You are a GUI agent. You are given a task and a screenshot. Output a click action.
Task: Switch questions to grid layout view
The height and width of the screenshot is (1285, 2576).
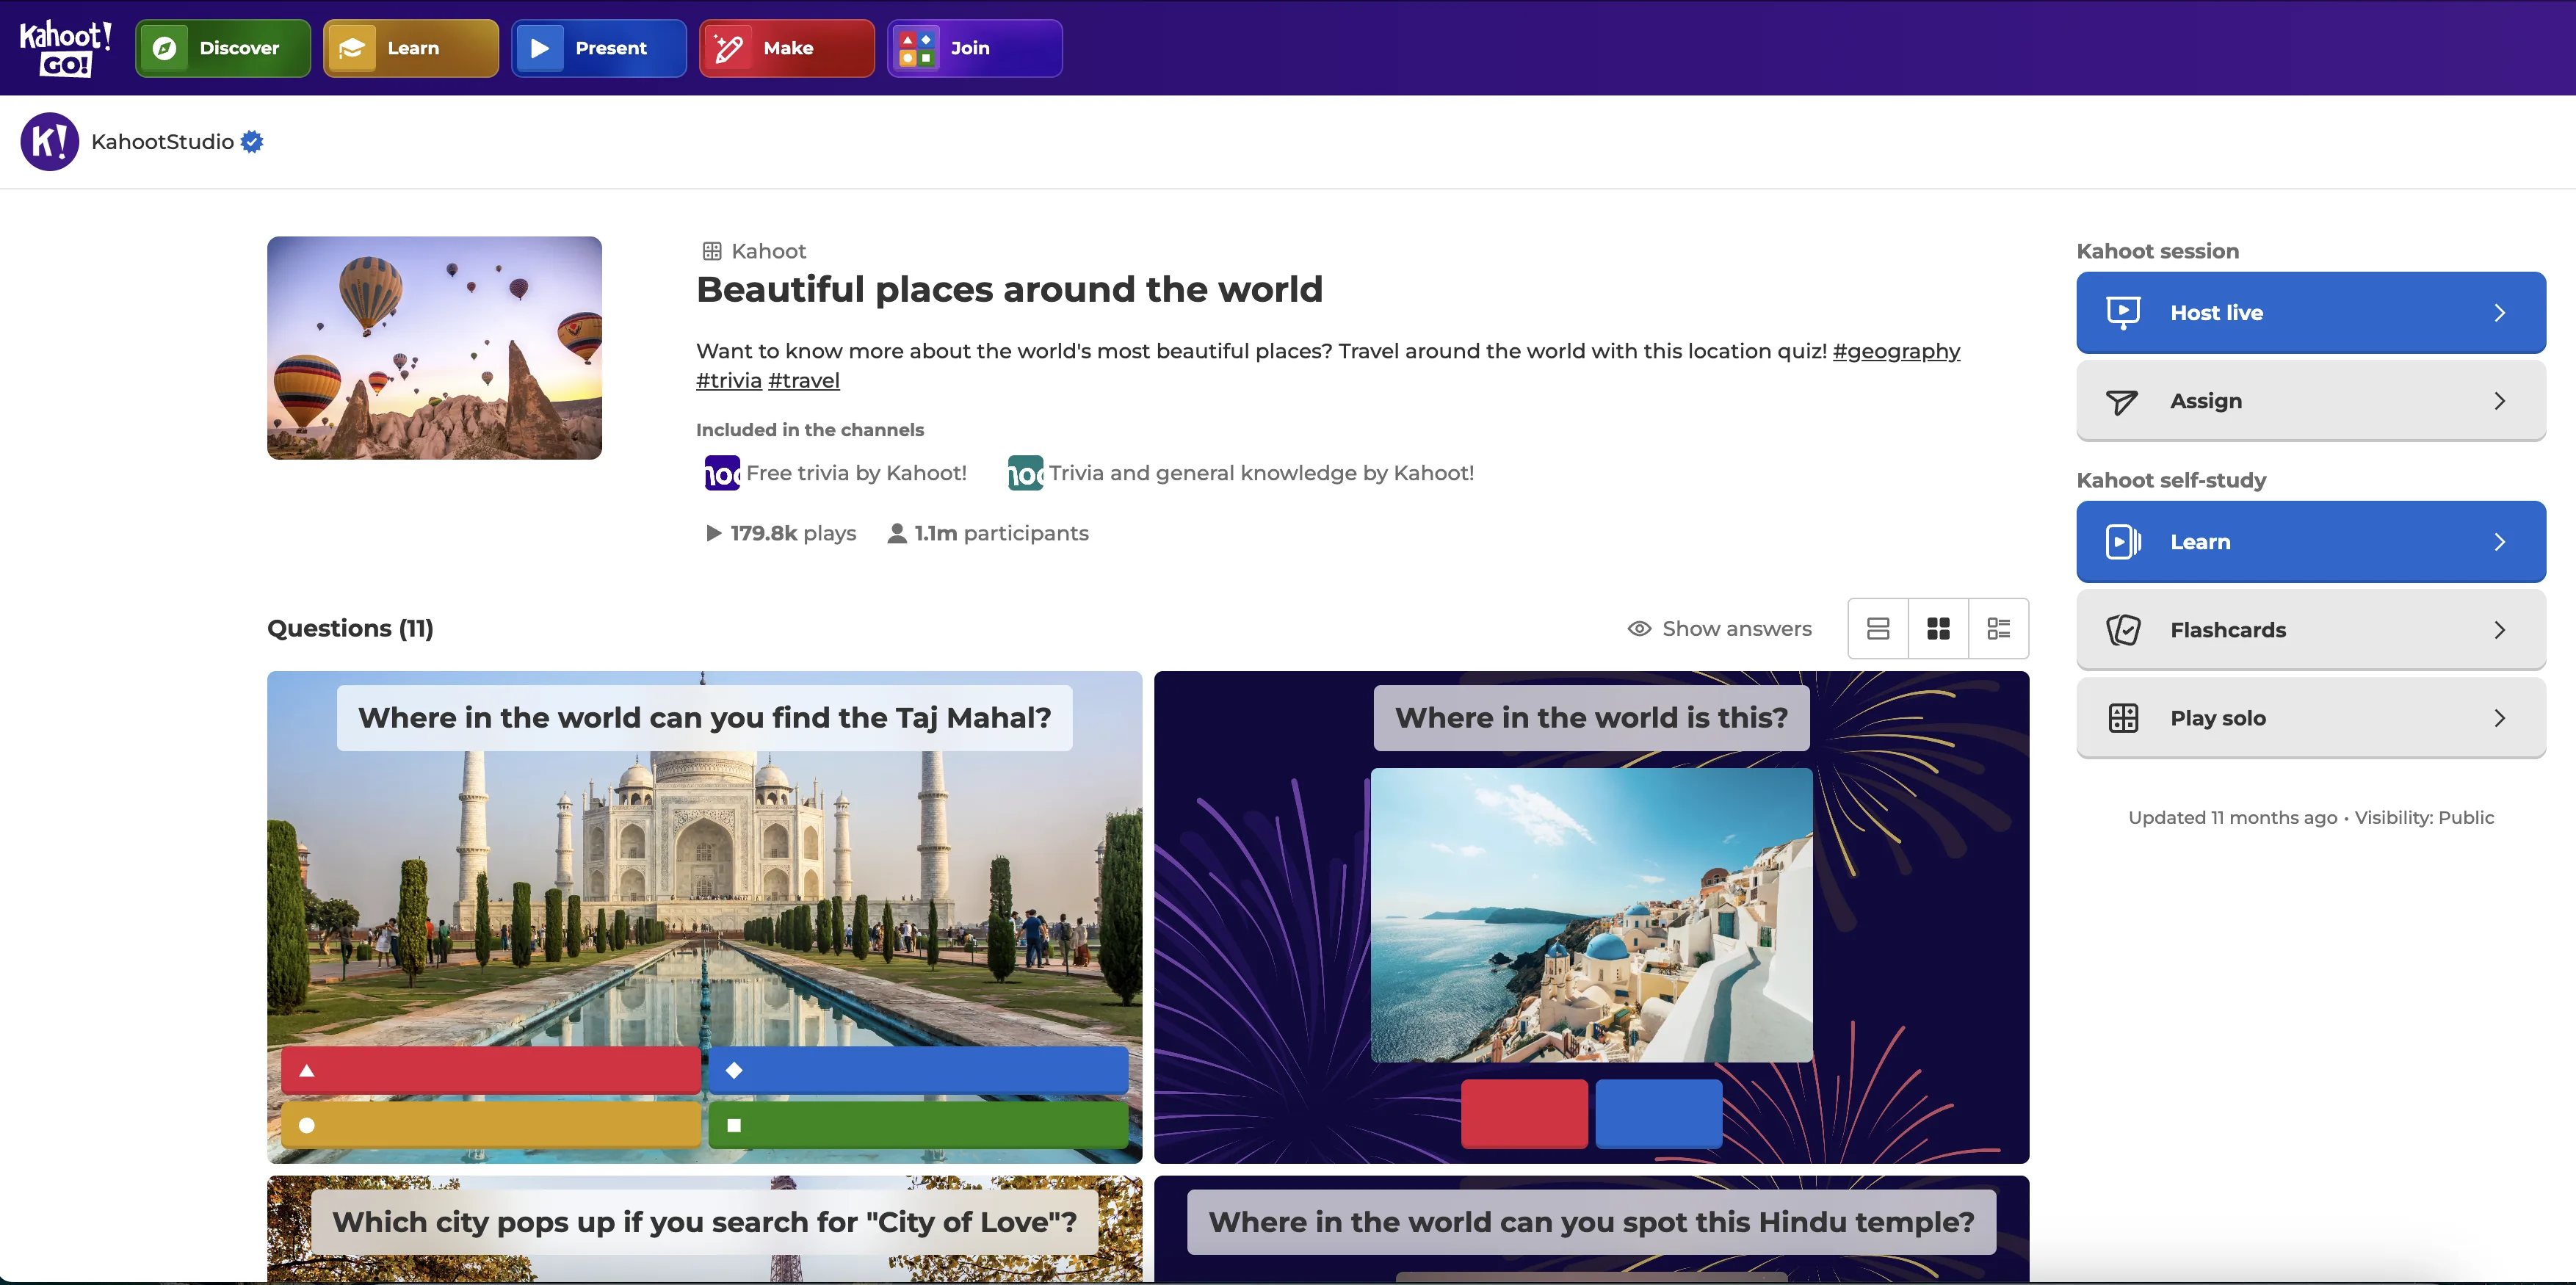[x=1938, y=628]
